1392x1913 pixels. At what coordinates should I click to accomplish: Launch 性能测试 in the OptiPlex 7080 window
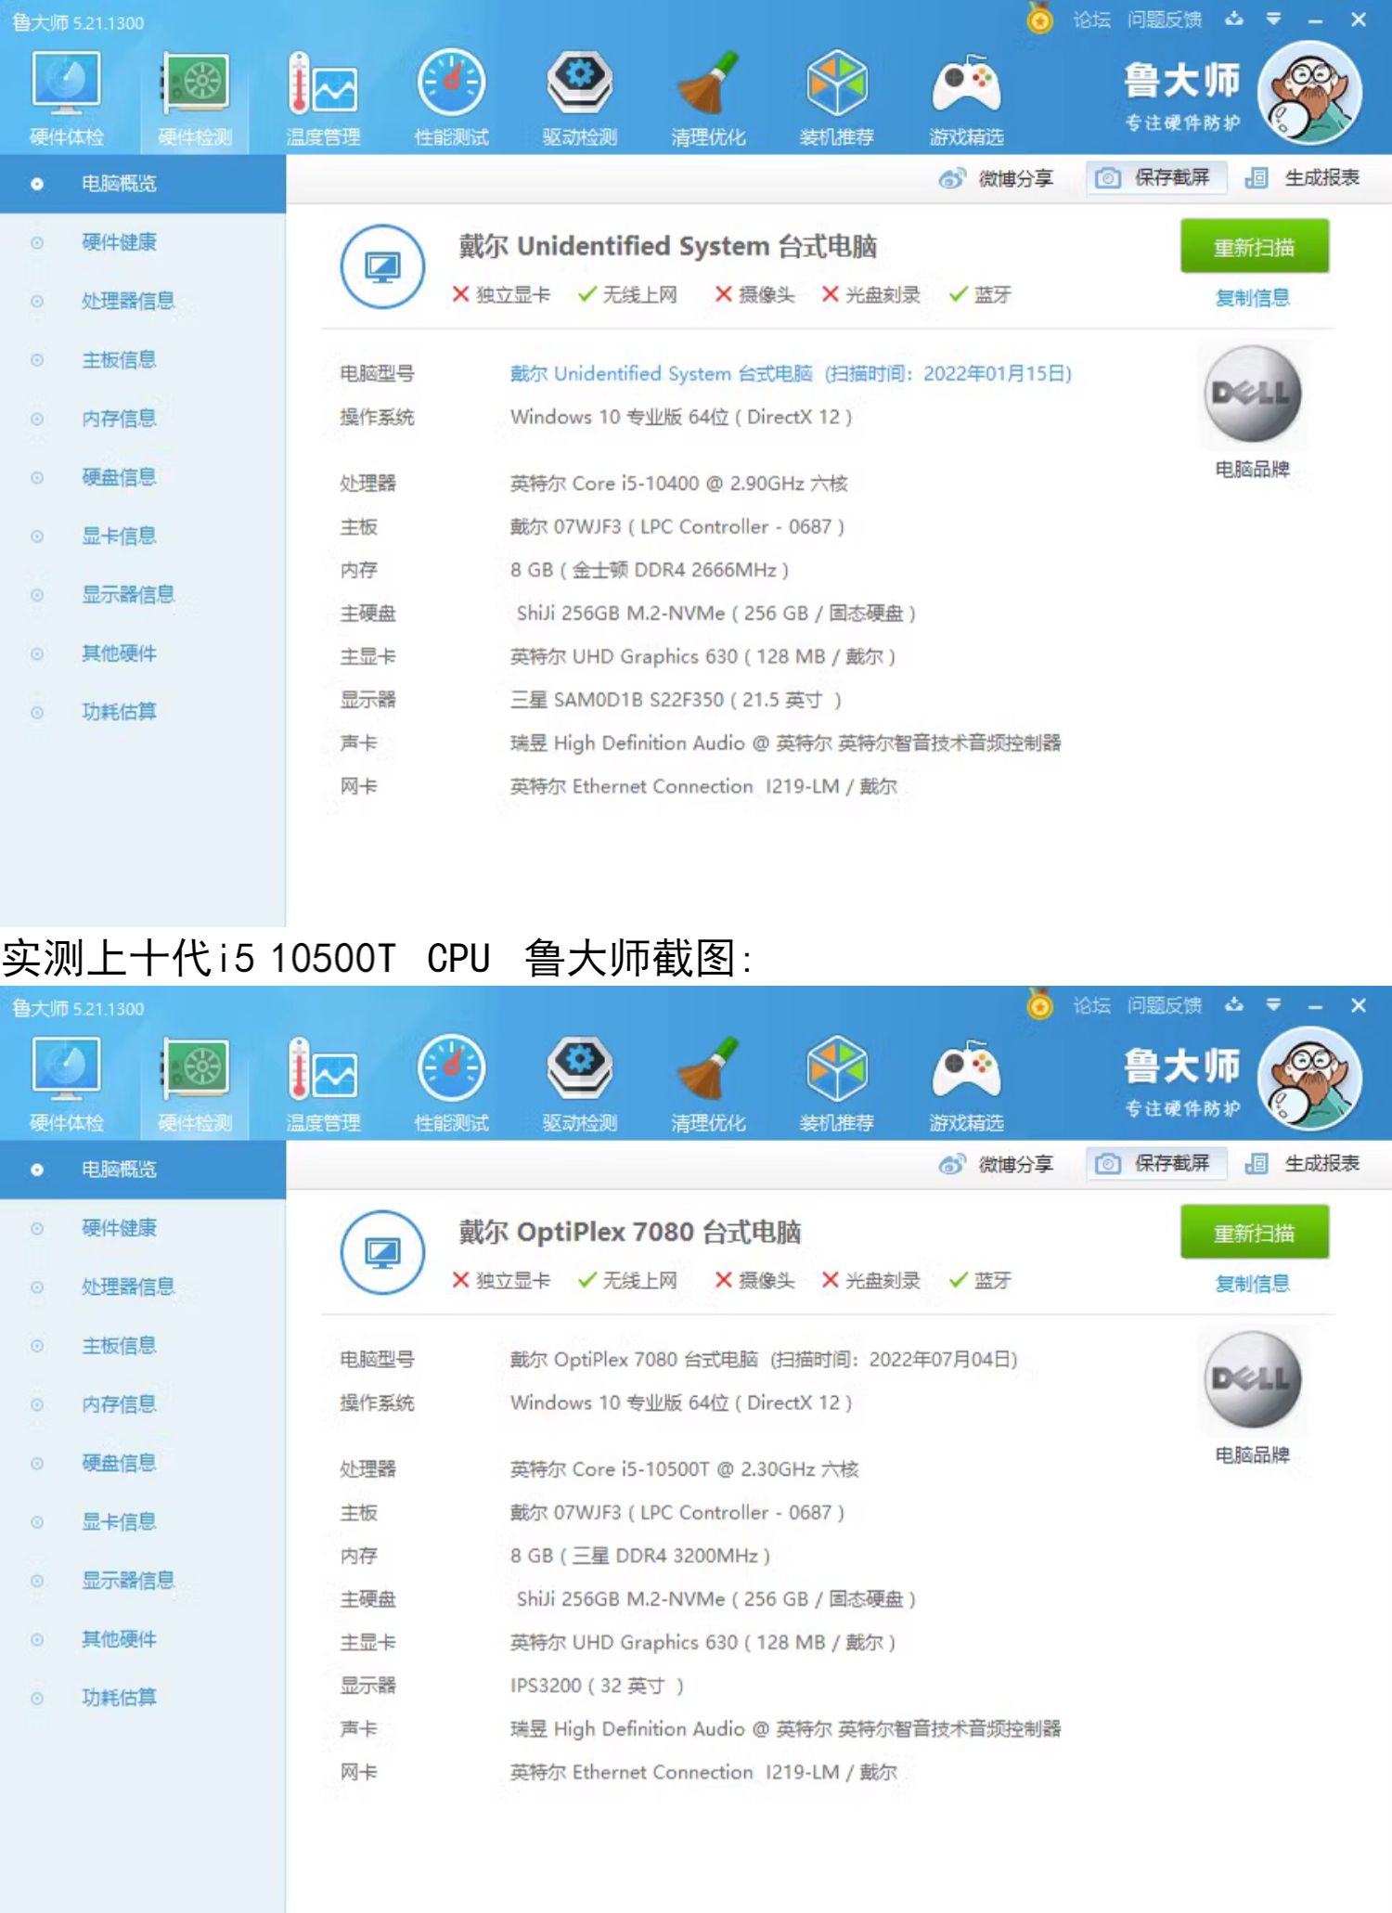click(451, 1085)
